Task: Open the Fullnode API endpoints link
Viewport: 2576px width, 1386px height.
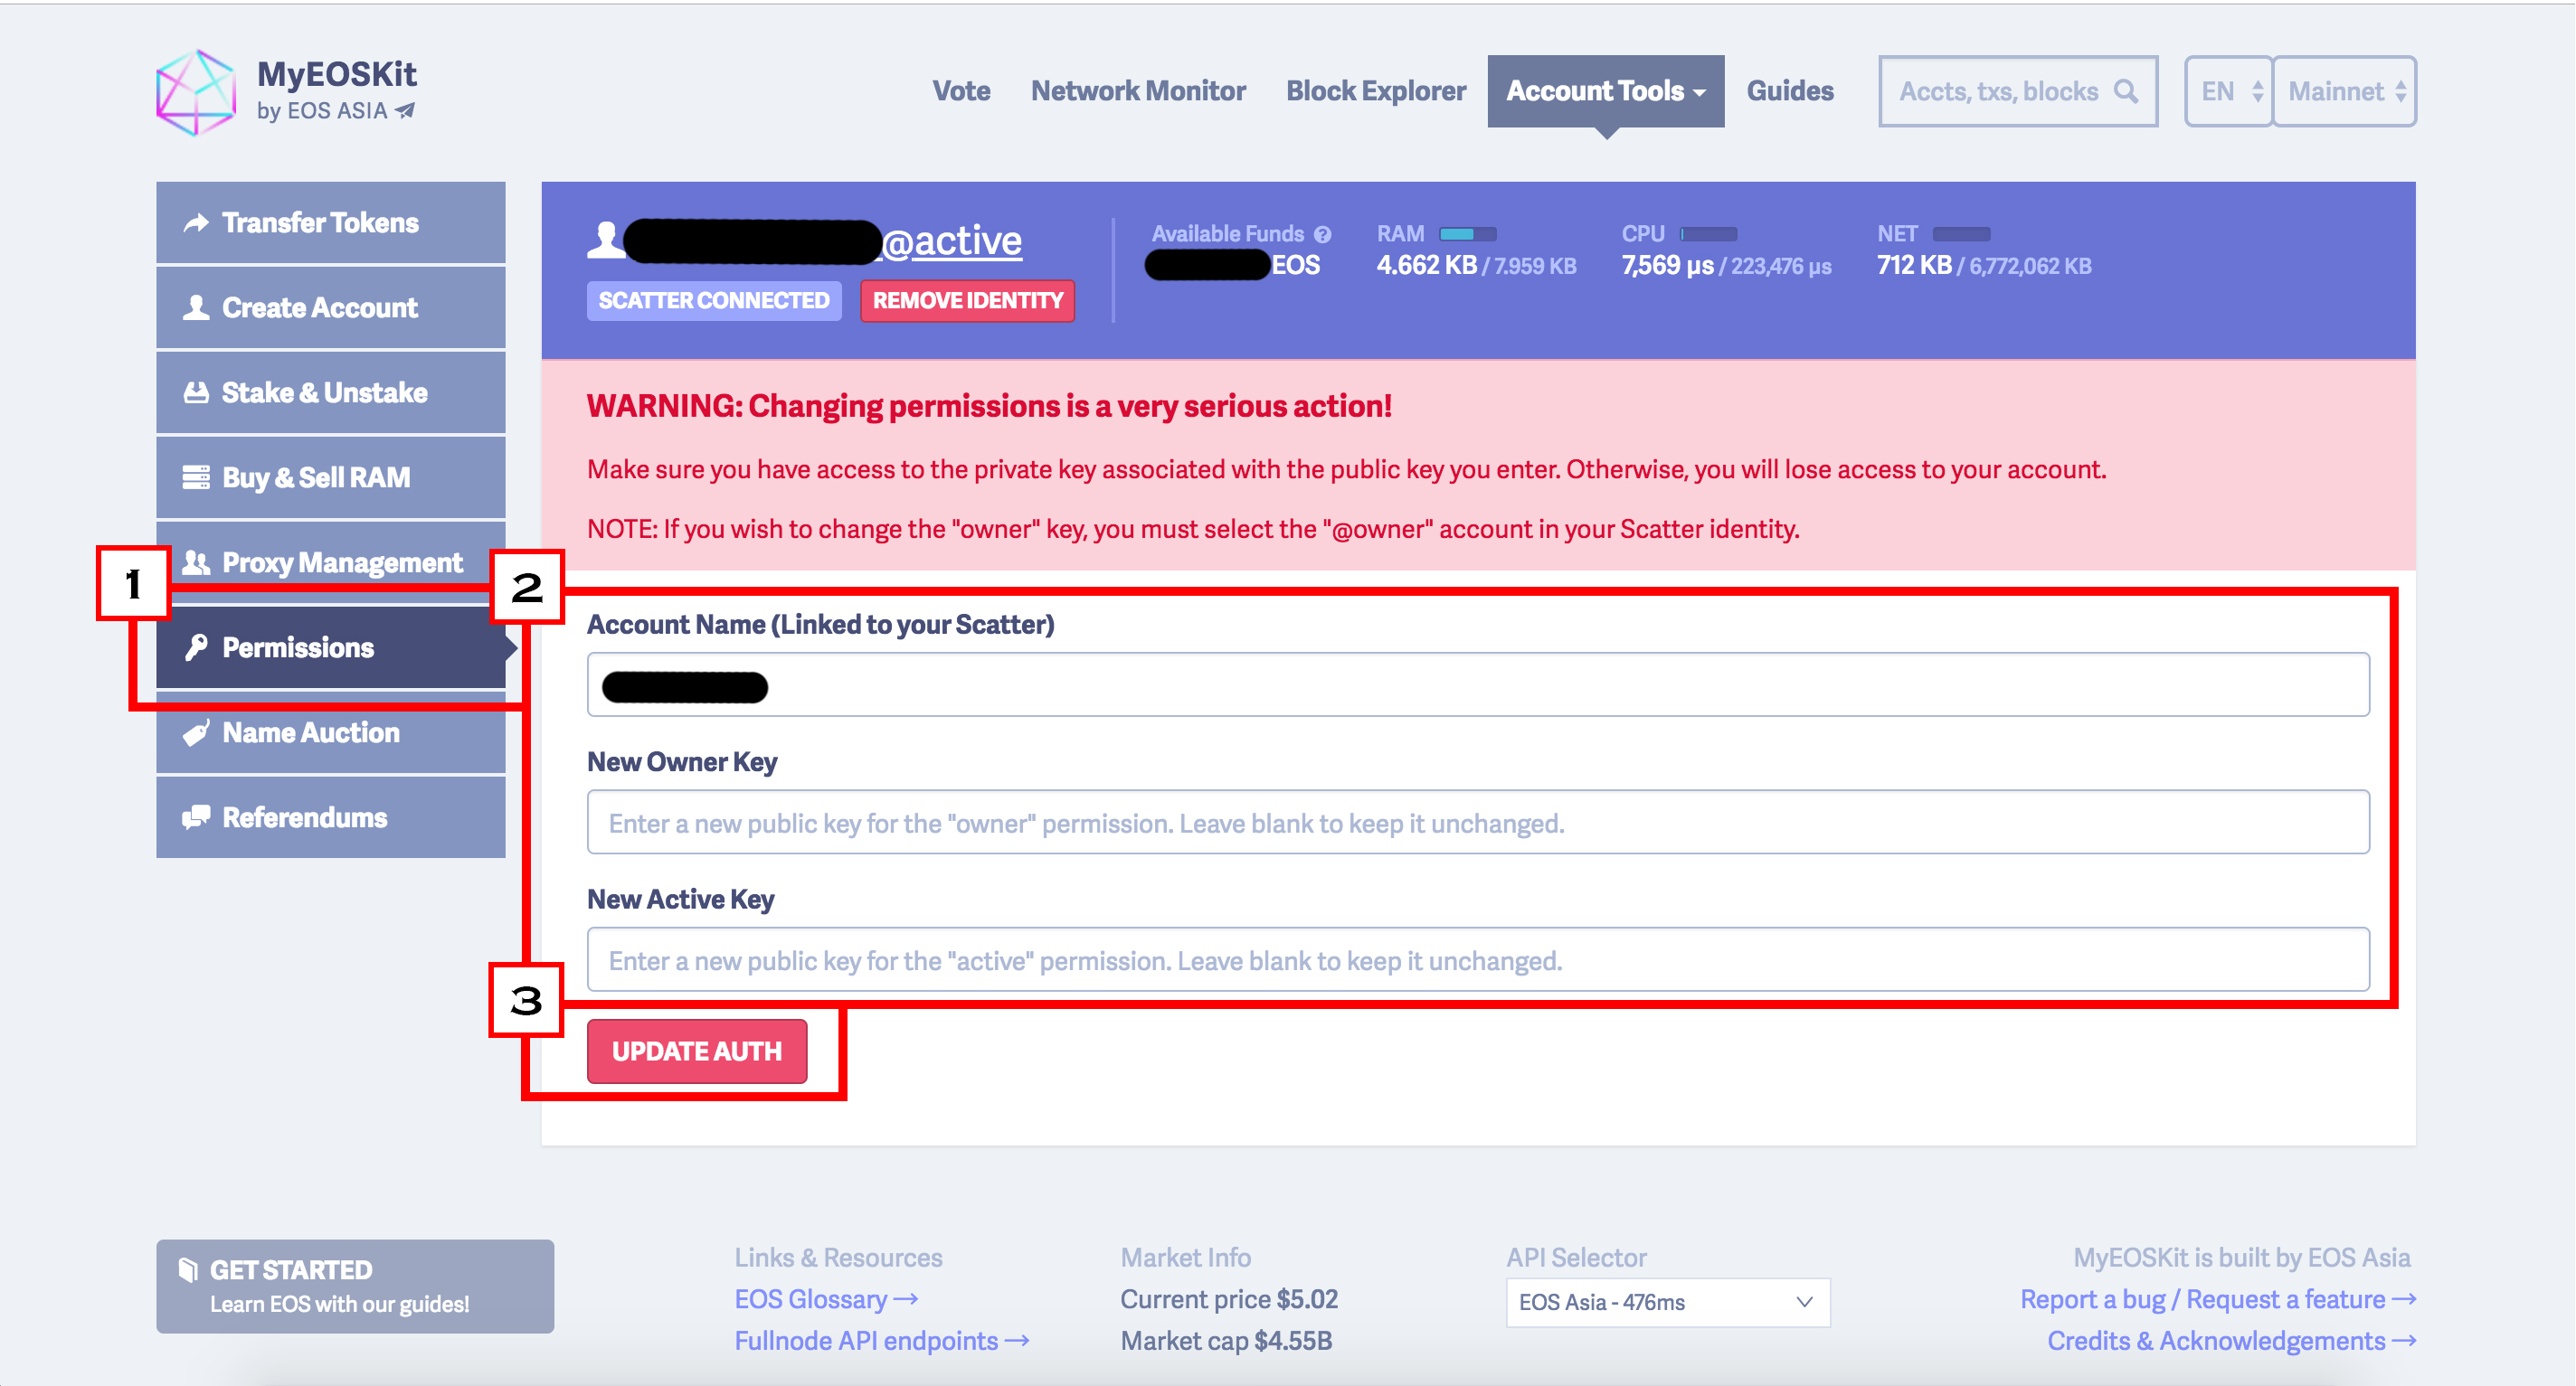Action: (882, 1341)
